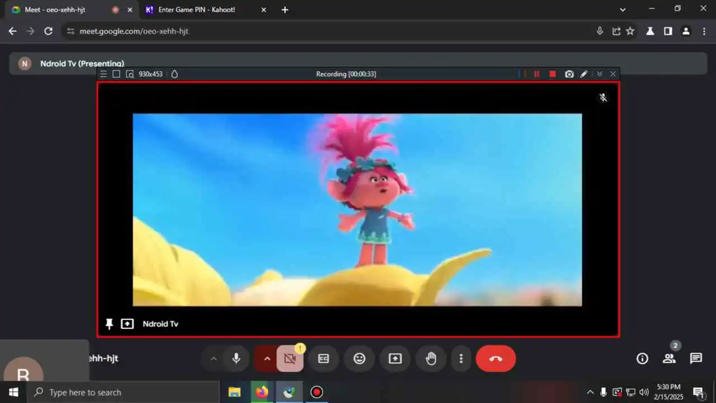This screenshot has height=403, width=716.
Task: Open File Explorer from taskbar
Action: coord(234,392)
